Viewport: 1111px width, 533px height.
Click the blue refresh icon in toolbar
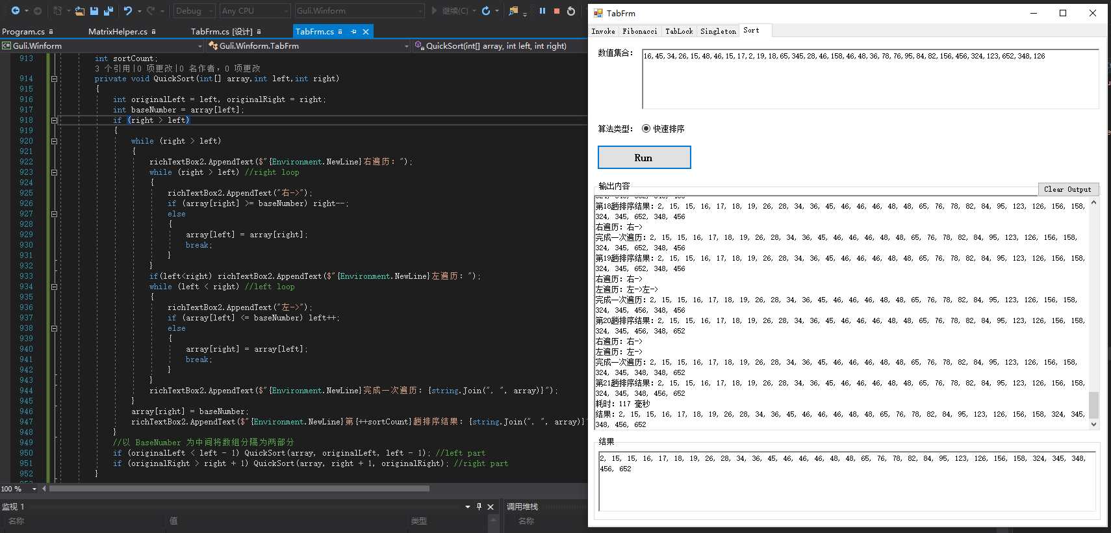click(x=485, y=11)
